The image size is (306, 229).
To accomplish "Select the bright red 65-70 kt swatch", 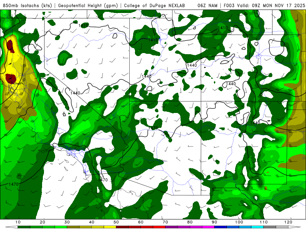I will (159, 227).
